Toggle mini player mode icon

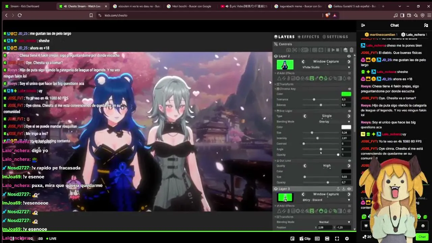point(292,239)
